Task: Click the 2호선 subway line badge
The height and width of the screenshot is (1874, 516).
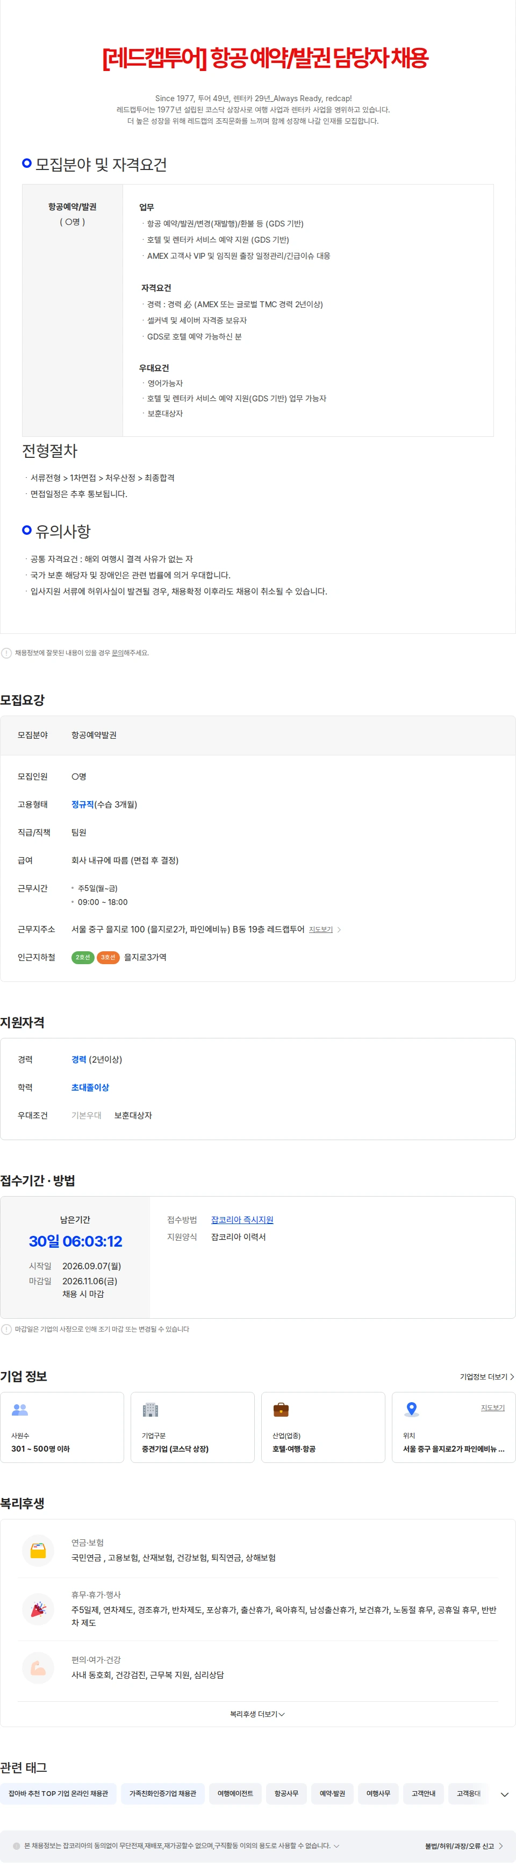Action: [x=83, y=957]
